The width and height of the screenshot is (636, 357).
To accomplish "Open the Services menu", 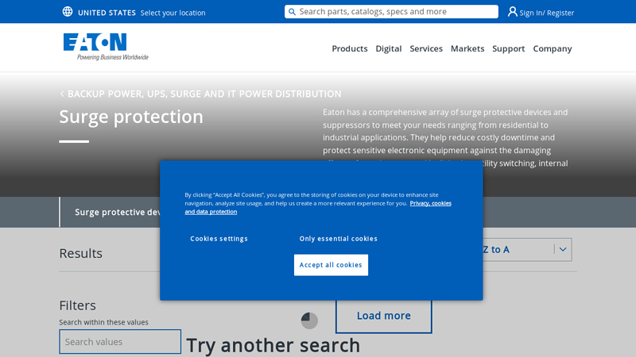I will point(426,48).
